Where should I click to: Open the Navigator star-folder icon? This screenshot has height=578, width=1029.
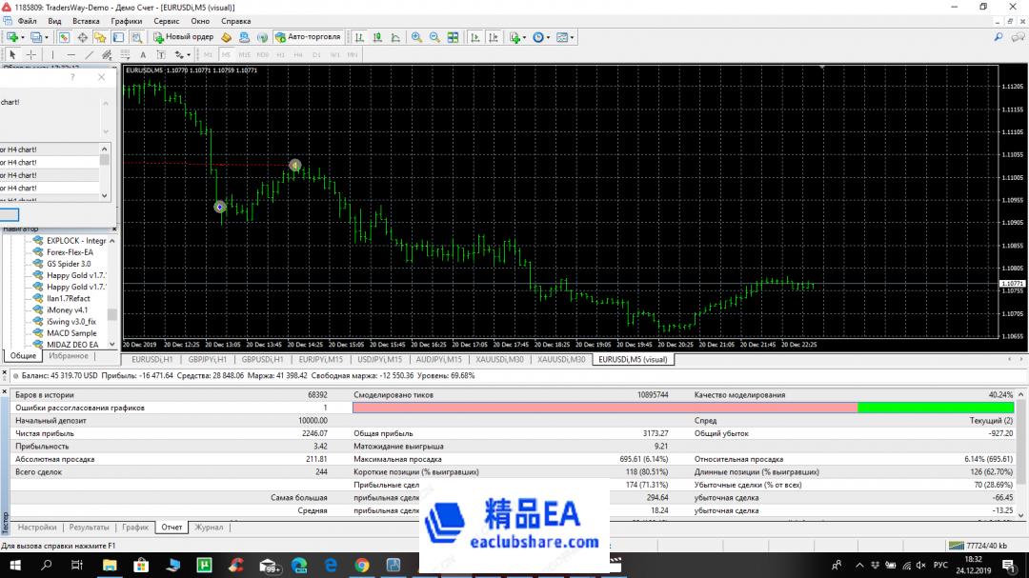(x=100, y=37)
